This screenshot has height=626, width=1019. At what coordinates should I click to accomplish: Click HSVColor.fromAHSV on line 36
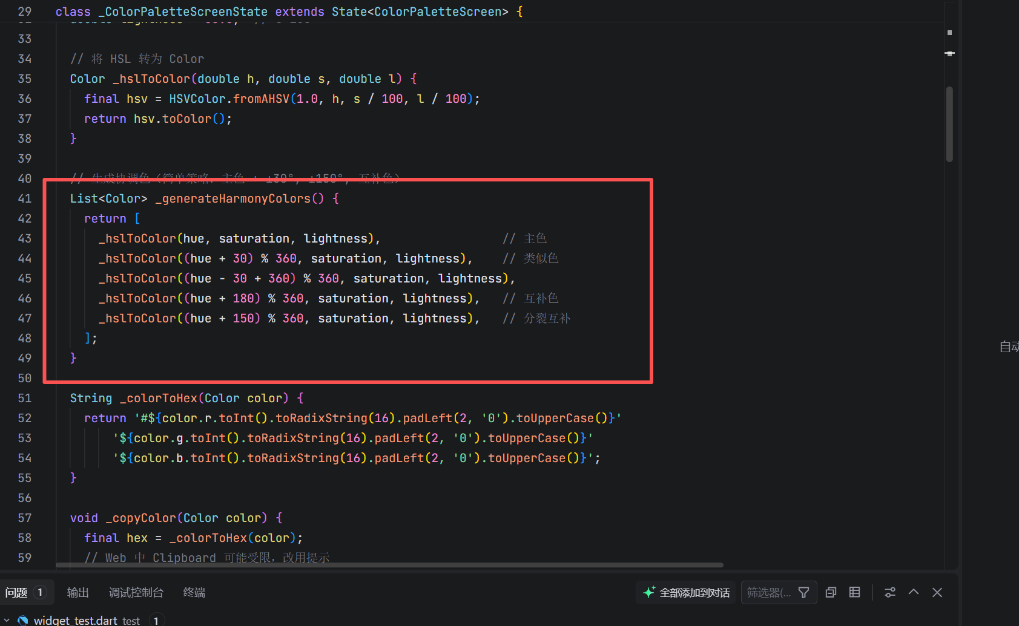coord(229,99)
